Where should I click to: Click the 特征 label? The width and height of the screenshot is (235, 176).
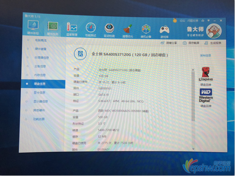(76, 101)
